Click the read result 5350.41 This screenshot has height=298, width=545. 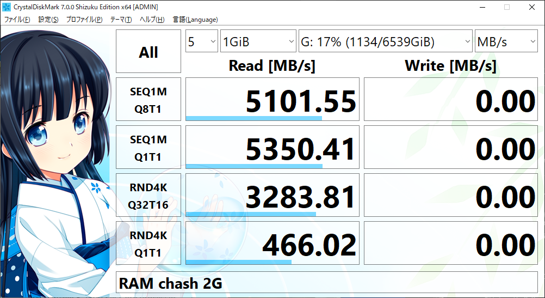(x=272, y=147)
